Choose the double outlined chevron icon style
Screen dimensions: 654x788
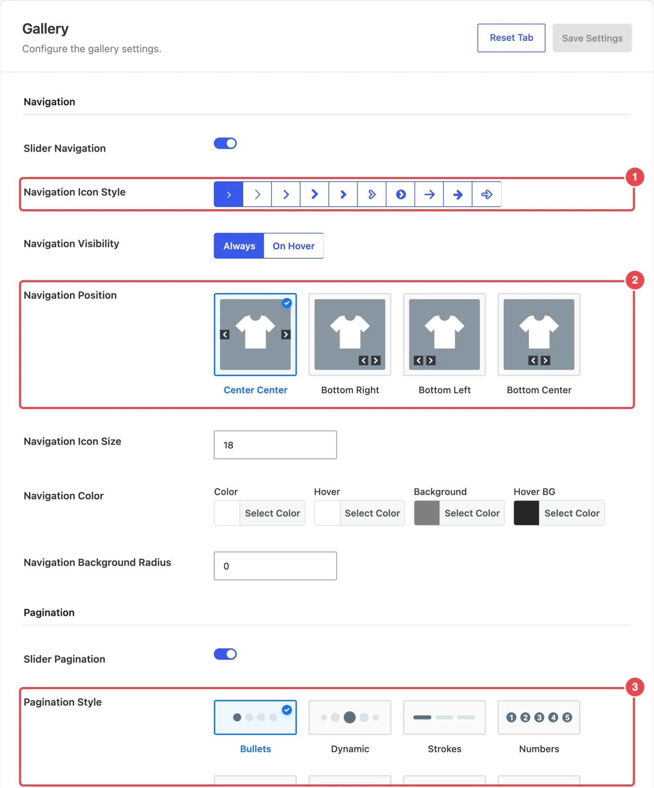(x=372, y=194)
